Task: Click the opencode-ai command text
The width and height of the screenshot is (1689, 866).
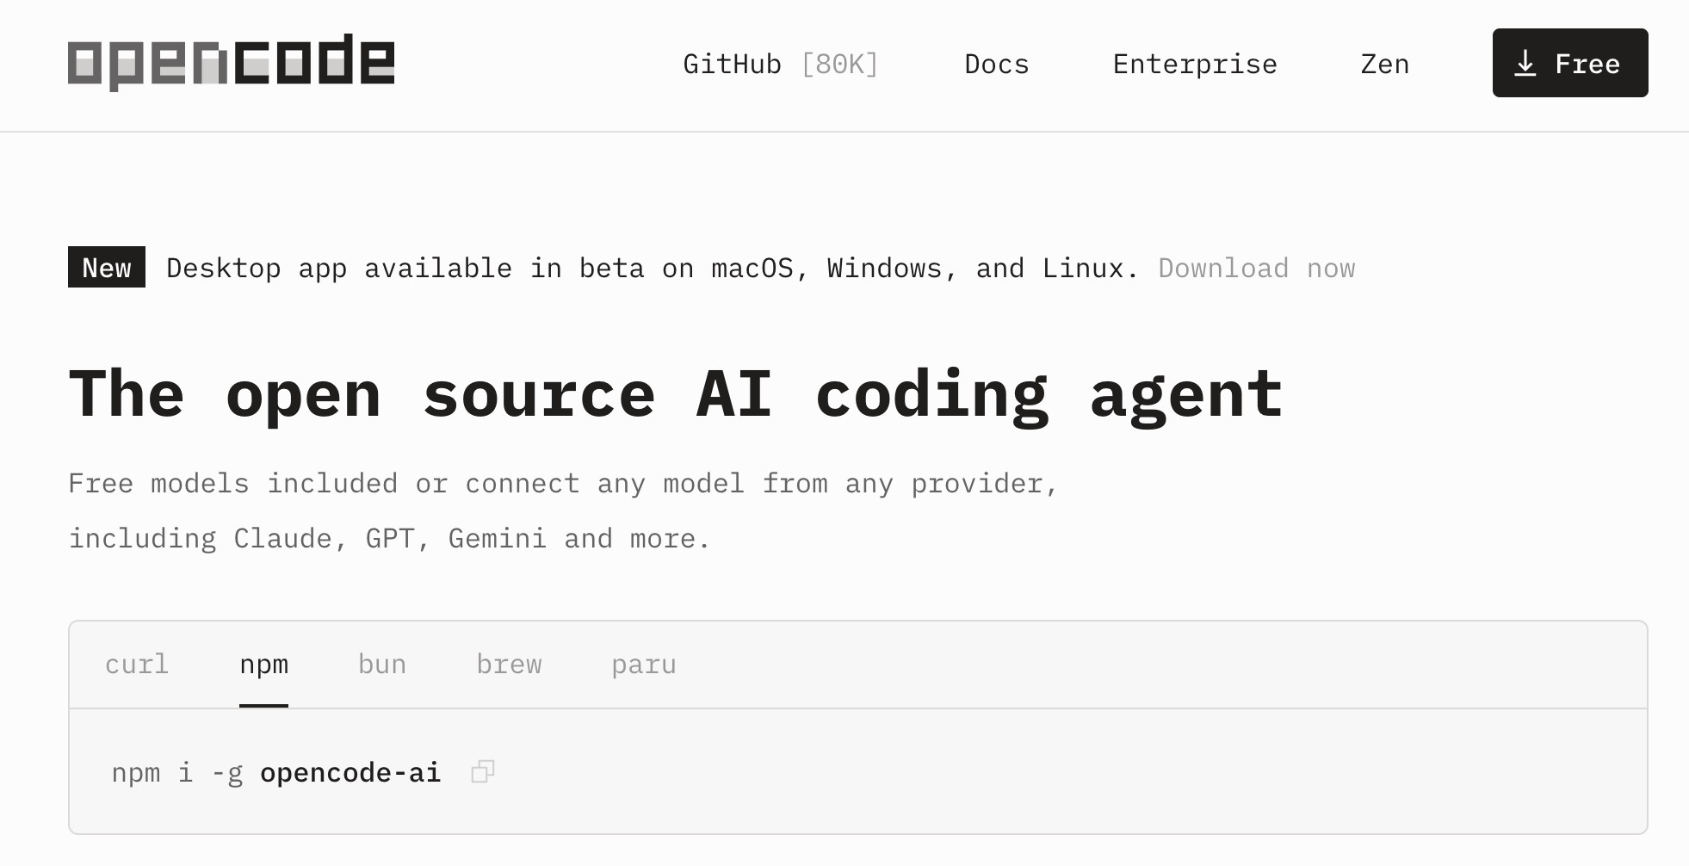Action: tap(350, 773)
